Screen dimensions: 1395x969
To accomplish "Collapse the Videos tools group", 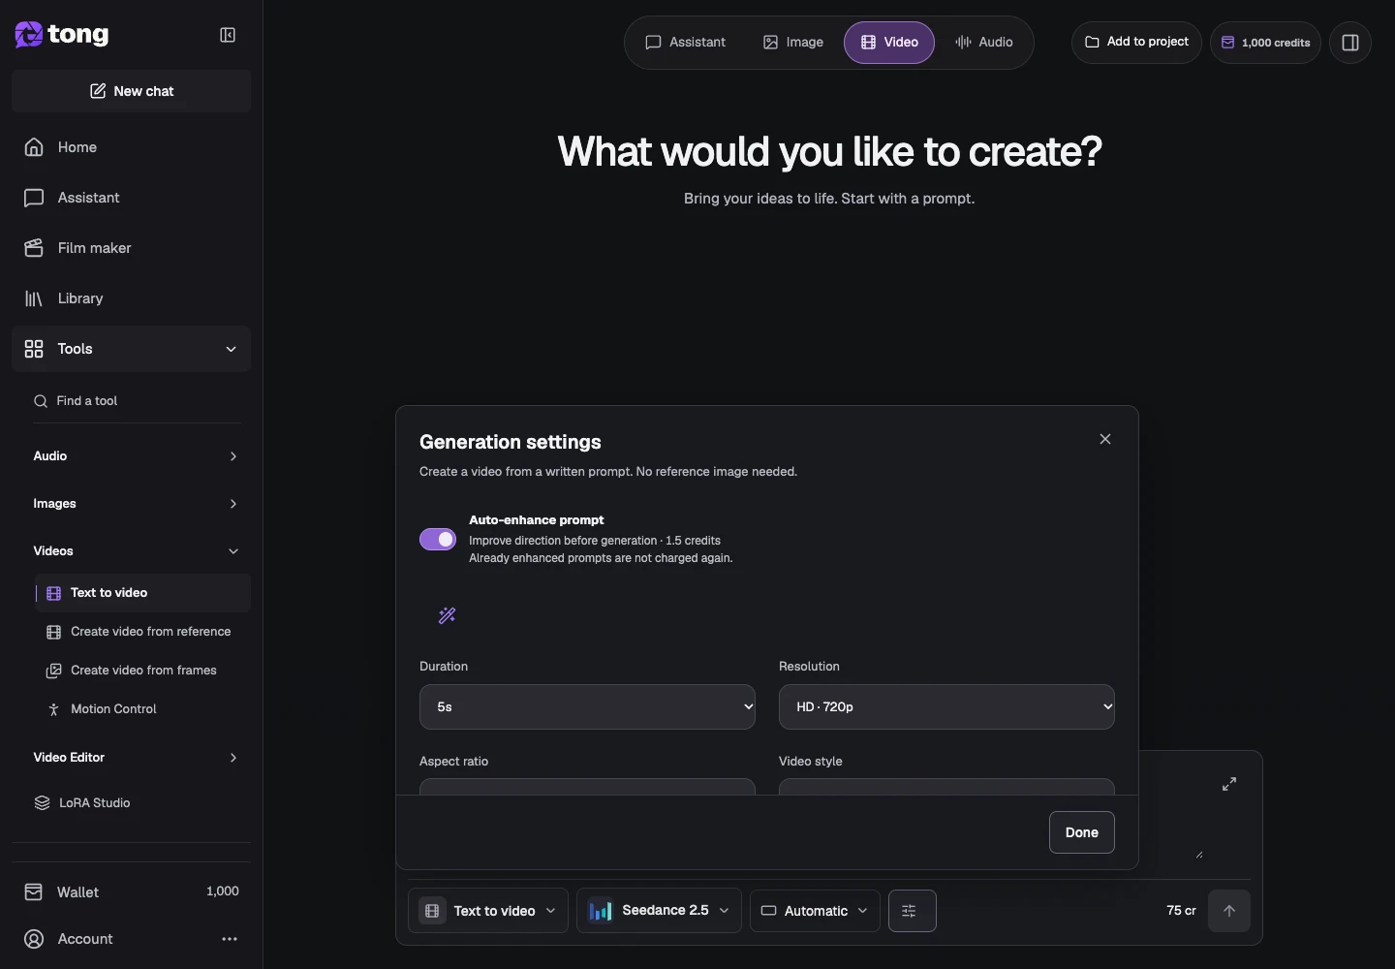I will [x=137, y=551].
